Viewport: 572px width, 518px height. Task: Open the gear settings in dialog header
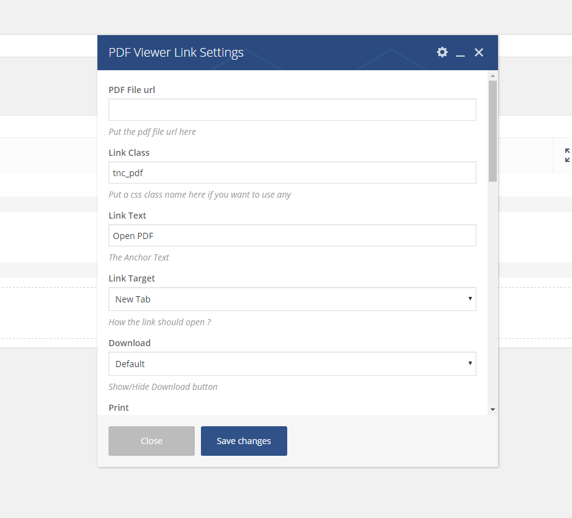click(442, 52)
